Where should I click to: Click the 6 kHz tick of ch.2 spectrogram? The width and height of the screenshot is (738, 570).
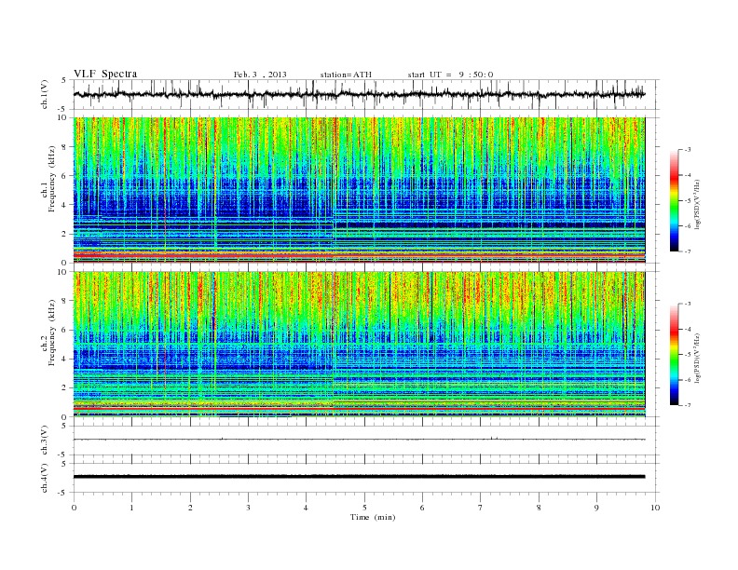(x=64, y=330)
